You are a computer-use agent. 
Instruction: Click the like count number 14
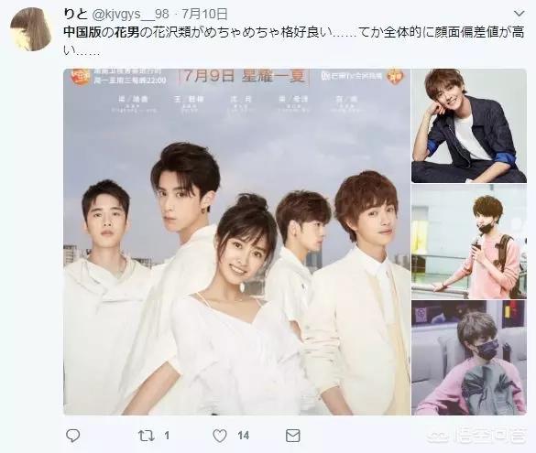[244, 436]
